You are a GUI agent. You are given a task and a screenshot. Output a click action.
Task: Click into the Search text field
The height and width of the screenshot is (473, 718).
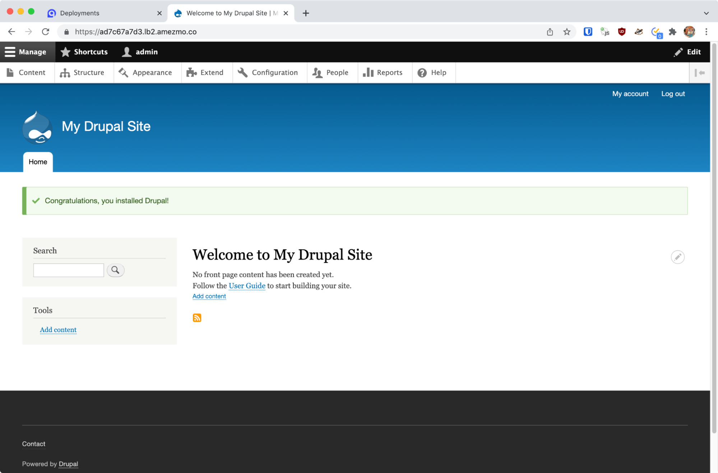(69, 270)
